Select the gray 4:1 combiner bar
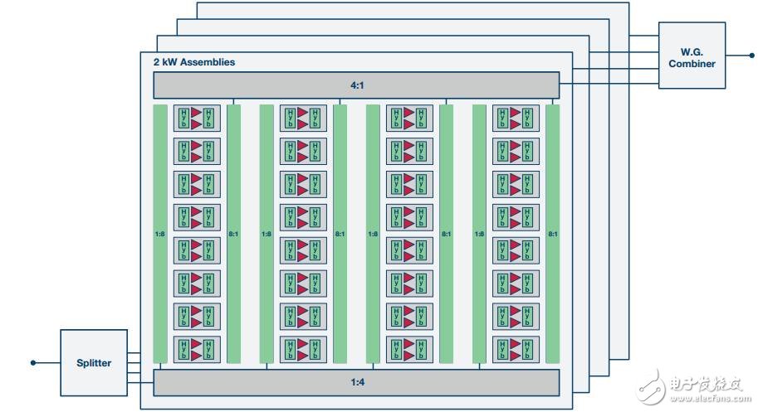Screen dimensions: 758x412 tap(356, 85)
